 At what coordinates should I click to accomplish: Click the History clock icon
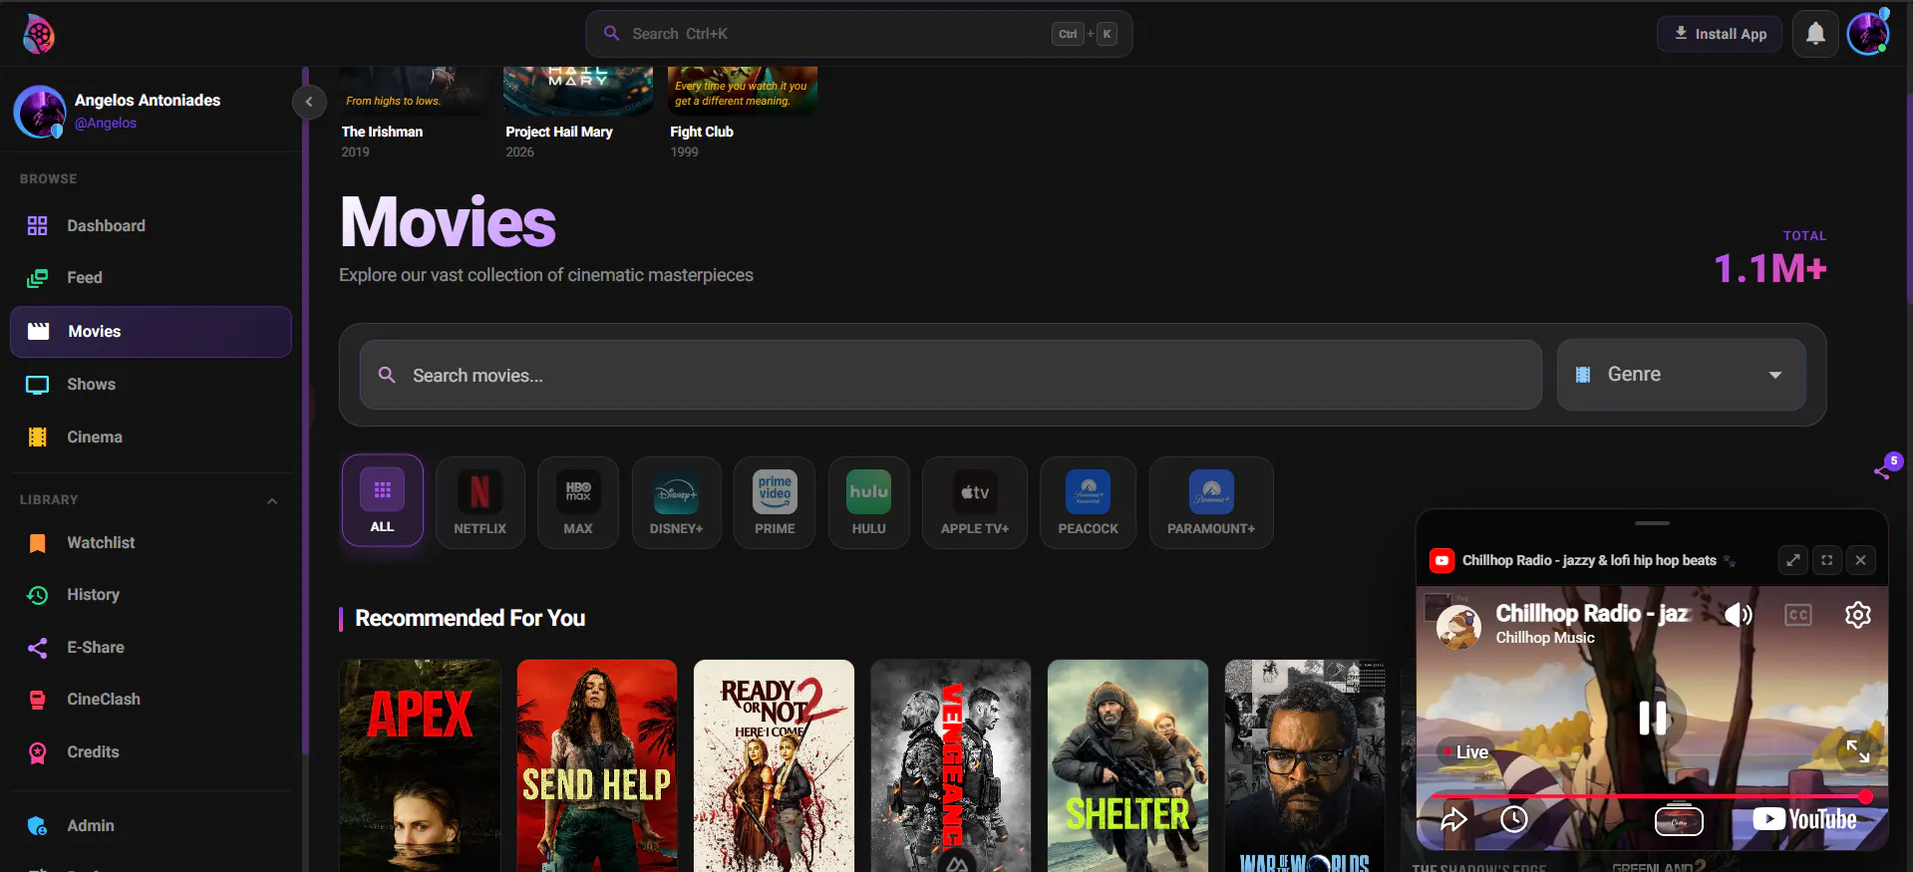coord(38,595)
